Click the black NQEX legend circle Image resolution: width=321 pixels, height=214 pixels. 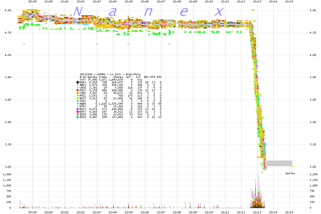(x=78, y=82)
